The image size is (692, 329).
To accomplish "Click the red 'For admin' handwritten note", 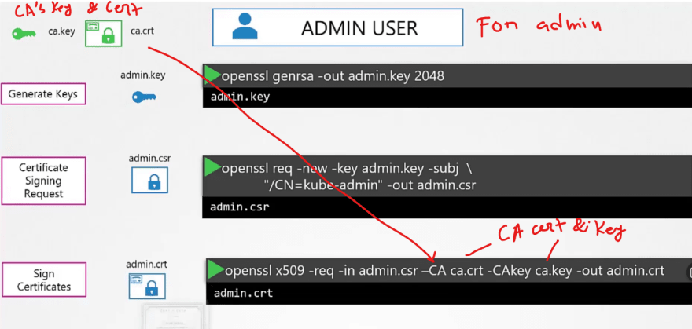I will click(x=540, y=27).
